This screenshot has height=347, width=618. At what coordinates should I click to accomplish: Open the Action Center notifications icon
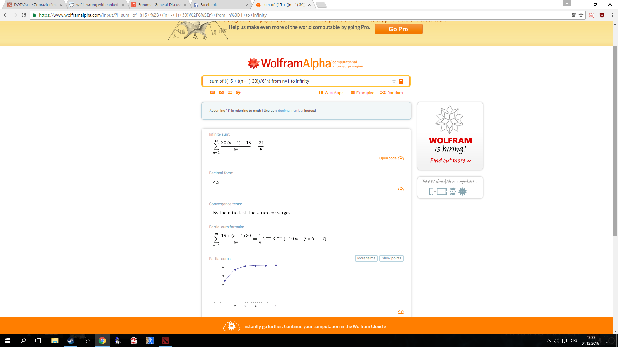(x=607, y=341)
